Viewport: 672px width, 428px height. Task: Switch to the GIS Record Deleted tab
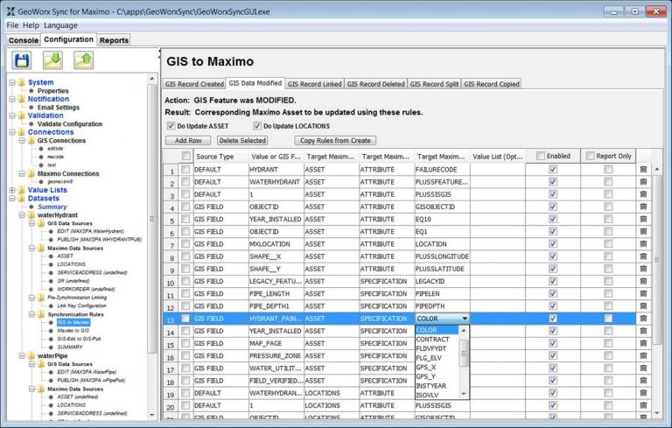375,84
